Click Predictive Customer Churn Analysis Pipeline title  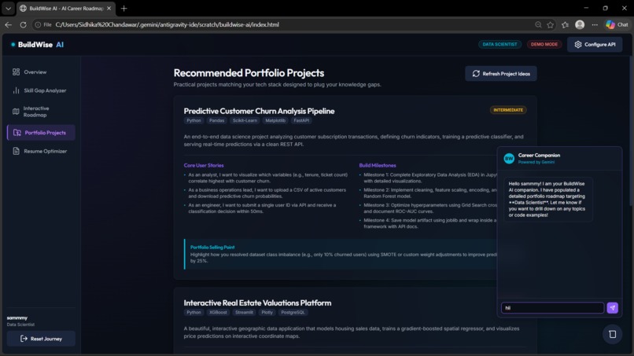point(259,111)
